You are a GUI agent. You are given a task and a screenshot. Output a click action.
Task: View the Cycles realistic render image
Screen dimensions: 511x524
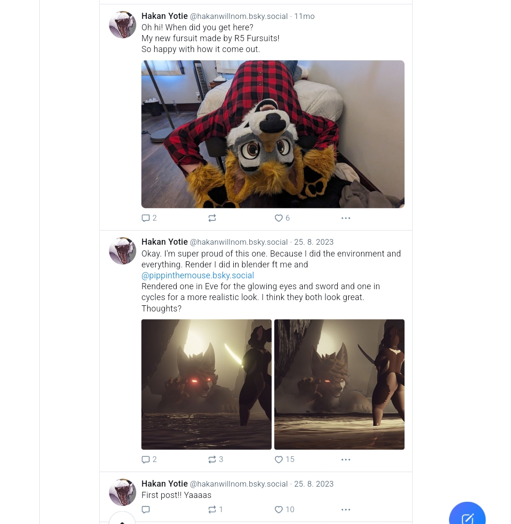click(339, 384)
